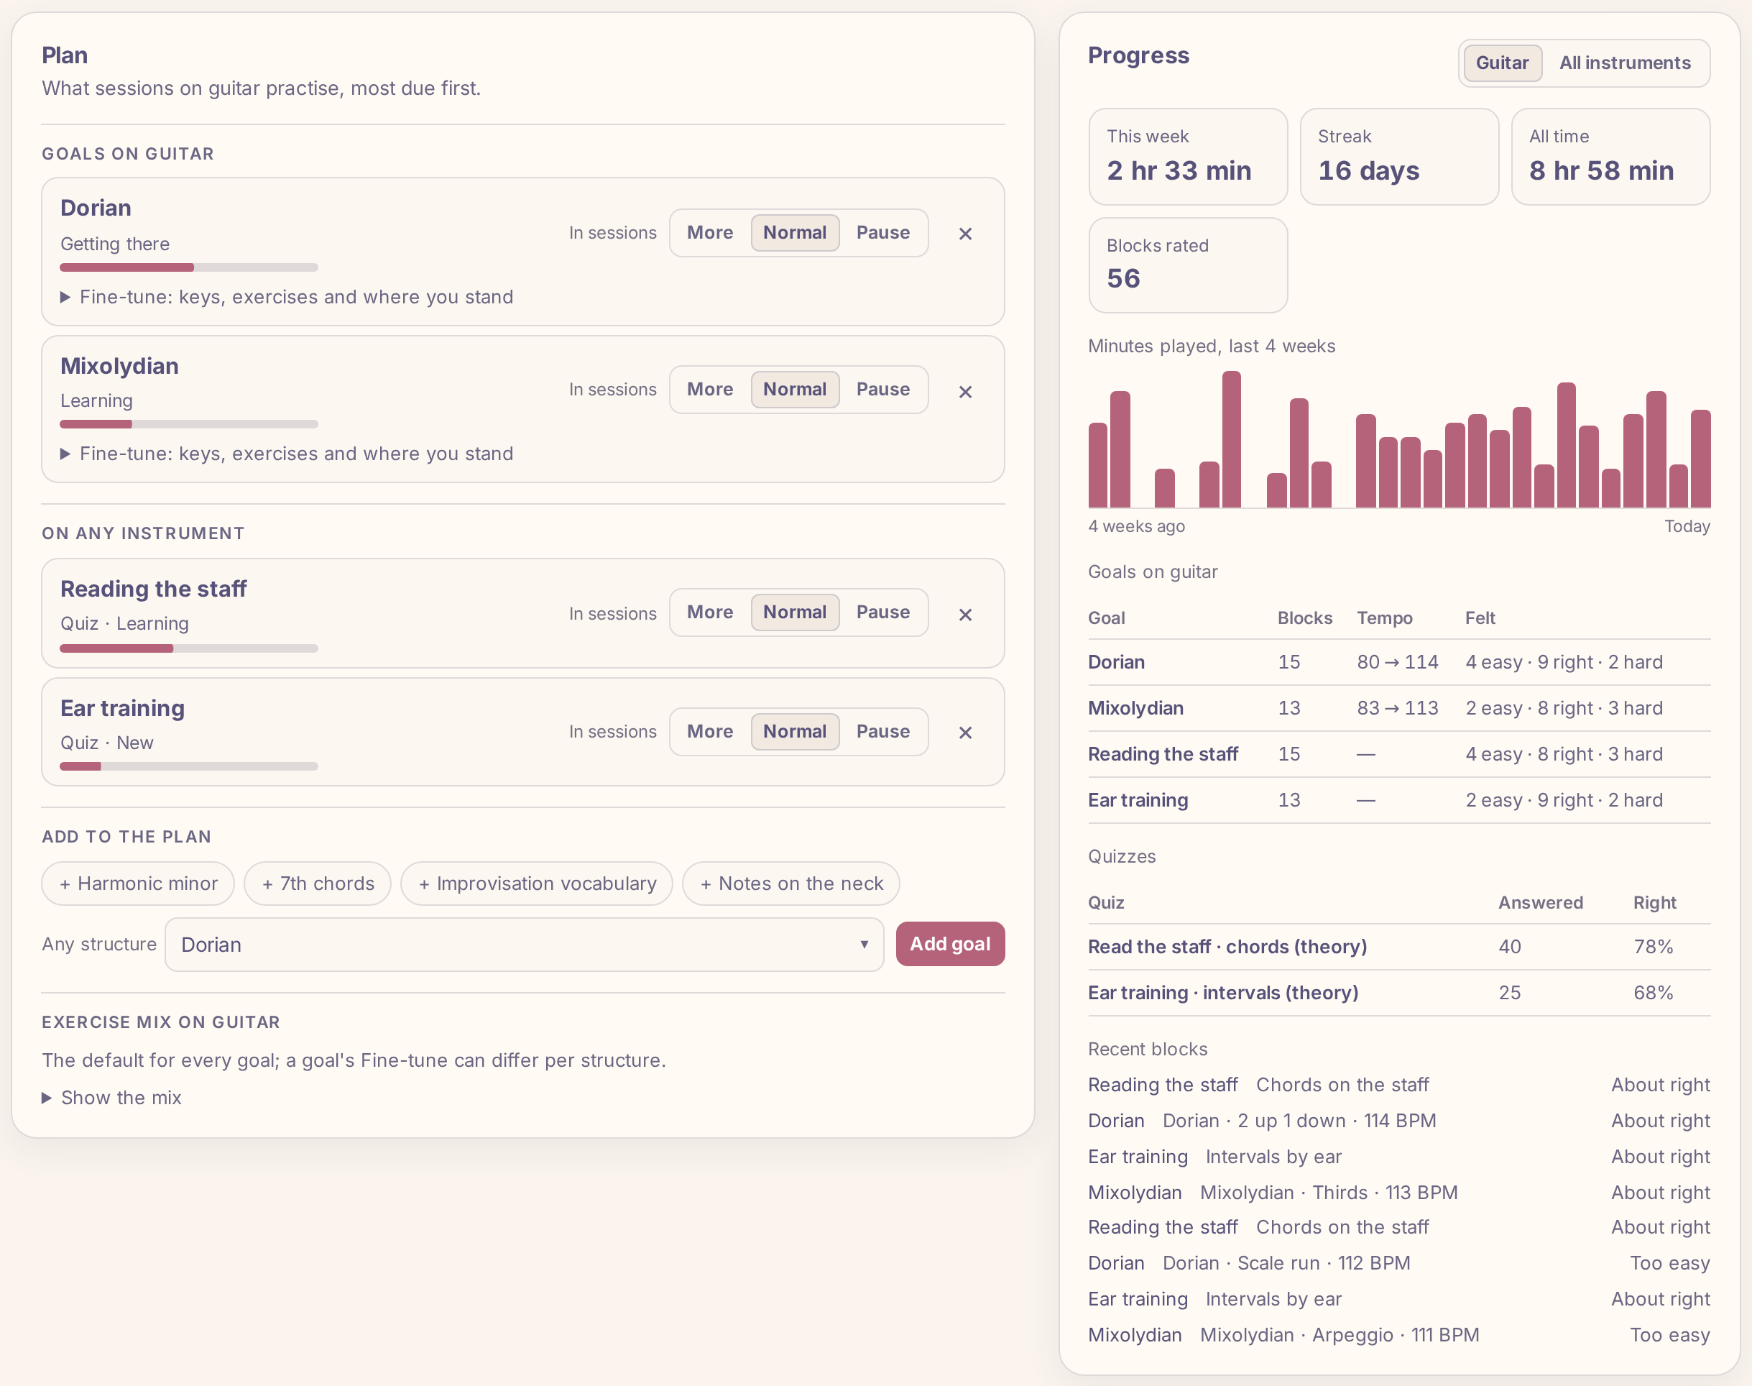The height and width of the screenshot is (1386, 1752).
Task: Click the Ear training row in goals table
Action: coord(1399,800)
